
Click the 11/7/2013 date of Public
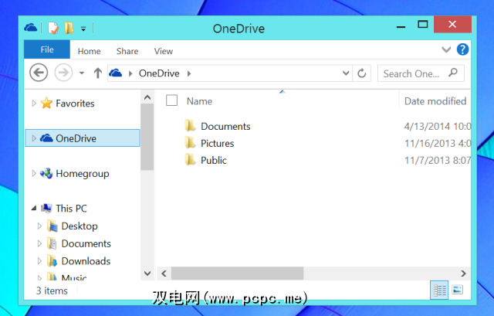pyautogui.click(x=438, y=161)
